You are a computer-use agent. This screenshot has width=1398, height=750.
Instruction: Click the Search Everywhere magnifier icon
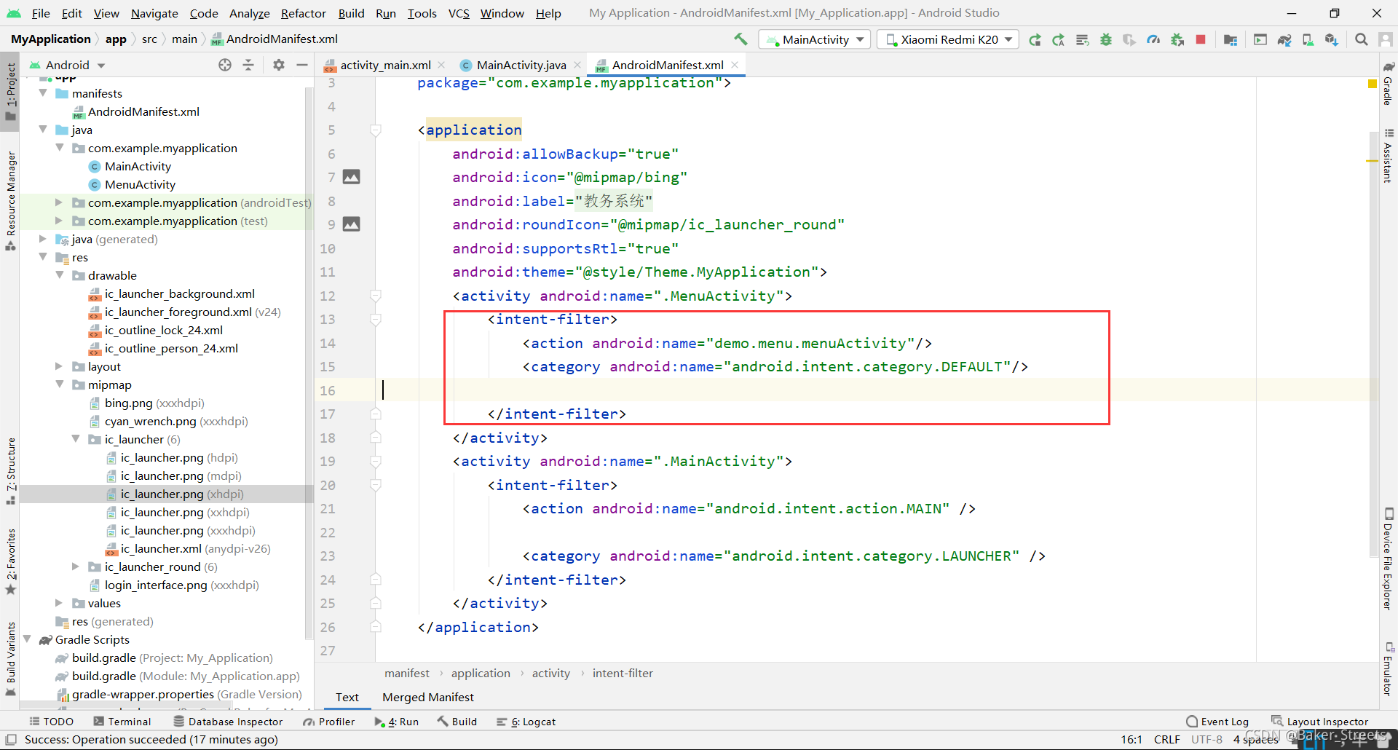1362,39
